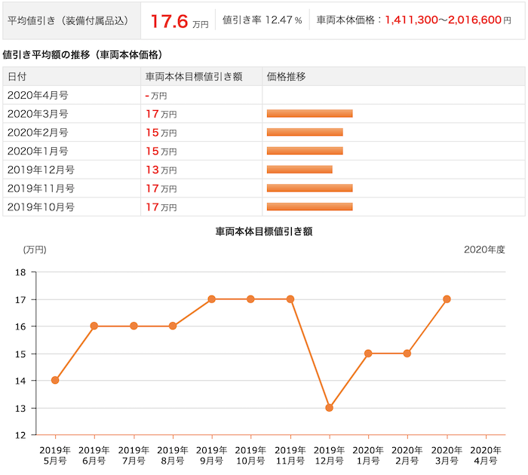Select the 2019年9月号 chart data point
Viewport: 528px width, 475px height.
211,299
